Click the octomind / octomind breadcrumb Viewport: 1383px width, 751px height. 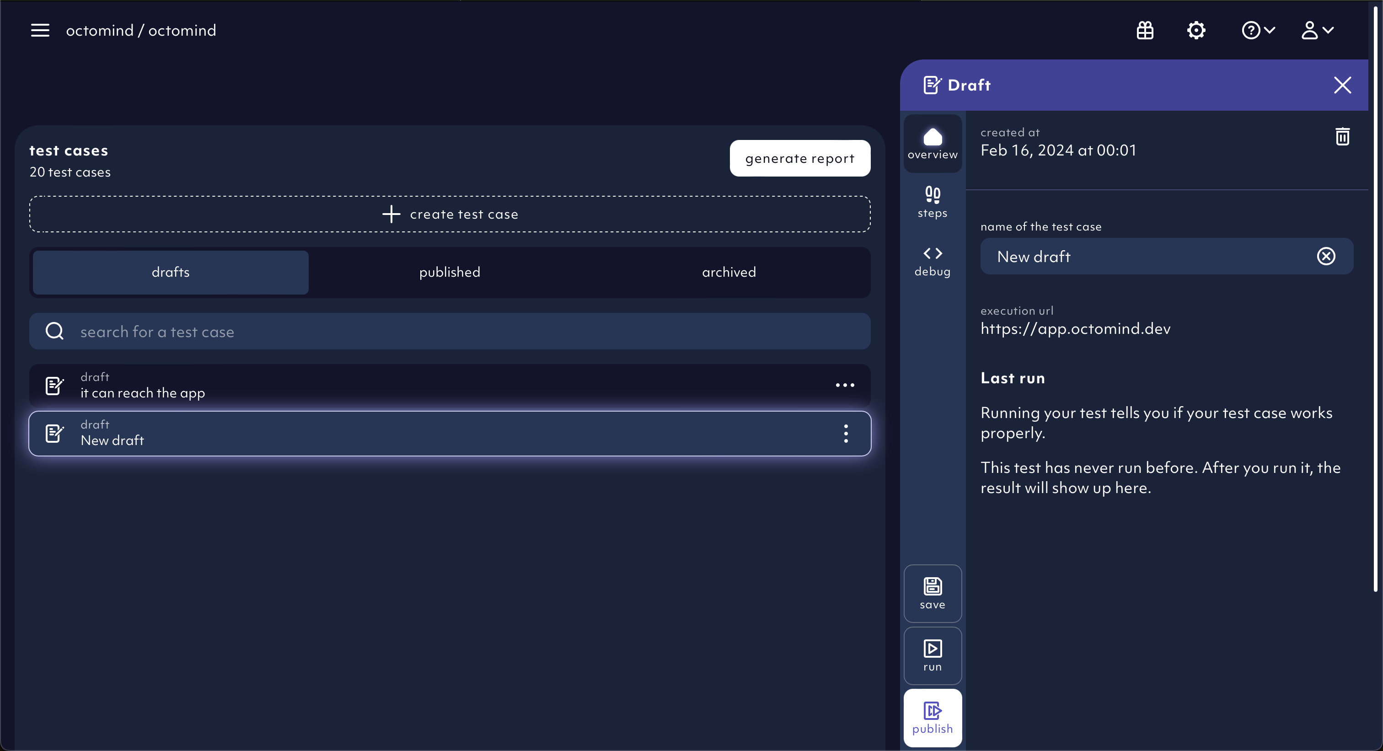tap(141, 31)
